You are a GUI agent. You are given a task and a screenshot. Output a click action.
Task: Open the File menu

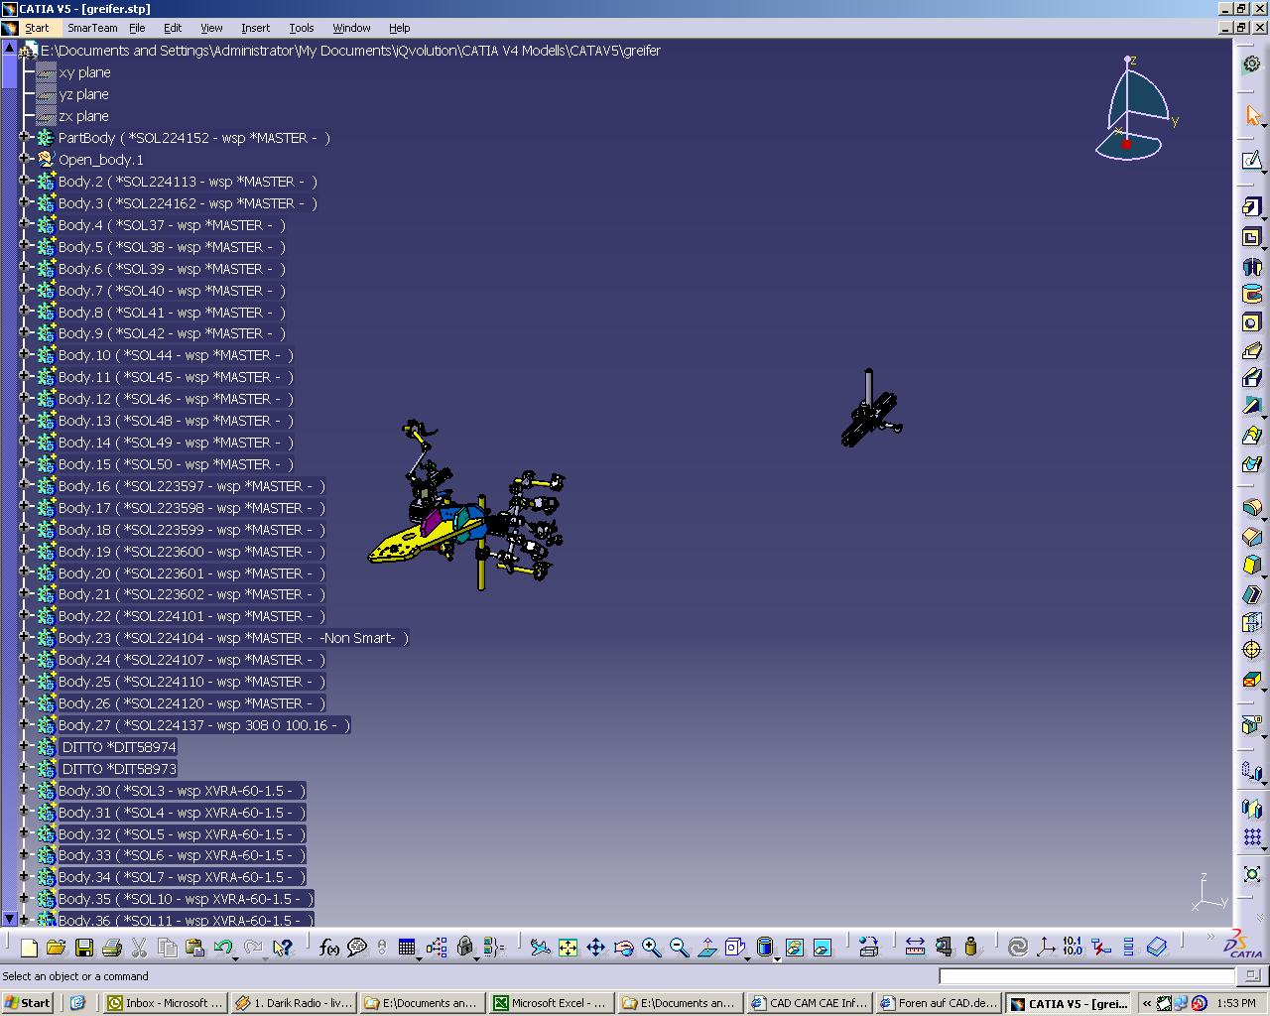(x=137, y=28)
